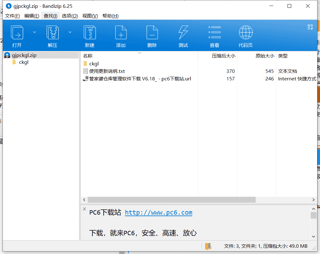Click the Extract (解压) toolbar icon

tap(53, 32)
